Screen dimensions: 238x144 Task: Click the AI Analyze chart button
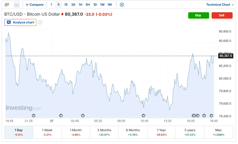click(21, 22)
